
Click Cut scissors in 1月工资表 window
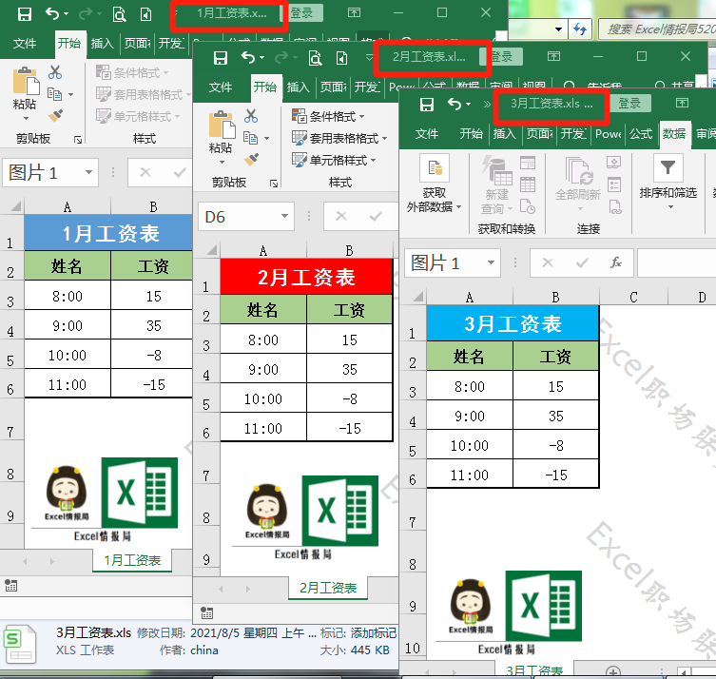point(55,72)
